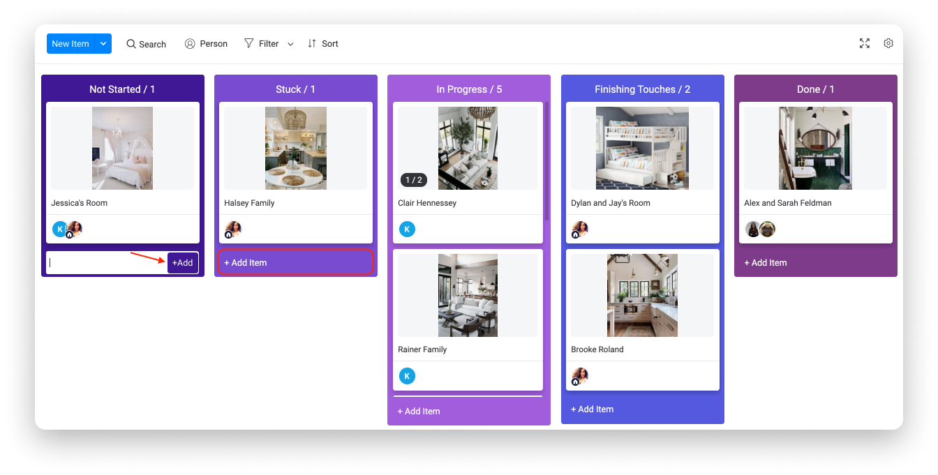
Task: Add an item to Finishing Touches column
Action: coord(592,409)
